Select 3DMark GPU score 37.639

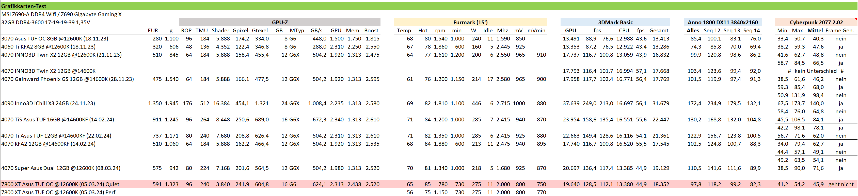(571, 103)
